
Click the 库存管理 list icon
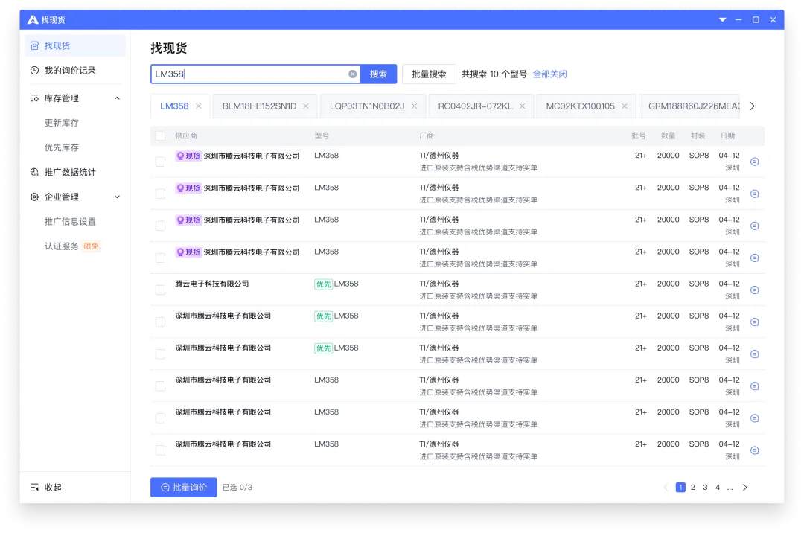click(x=34, y=98)
